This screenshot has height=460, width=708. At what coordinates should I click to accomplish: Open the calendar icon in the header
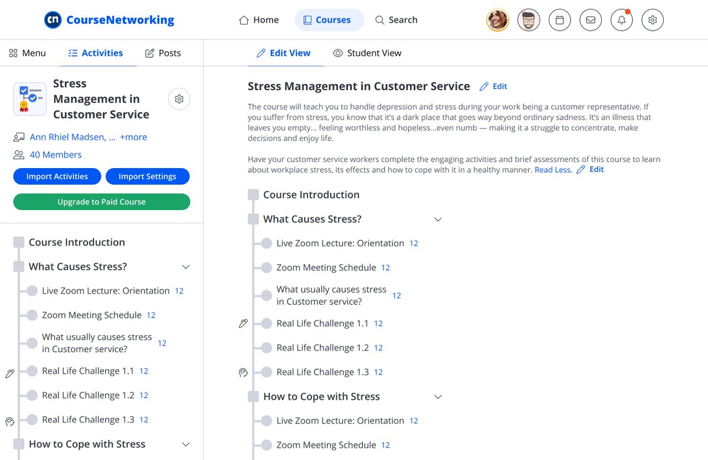(560, 20)
